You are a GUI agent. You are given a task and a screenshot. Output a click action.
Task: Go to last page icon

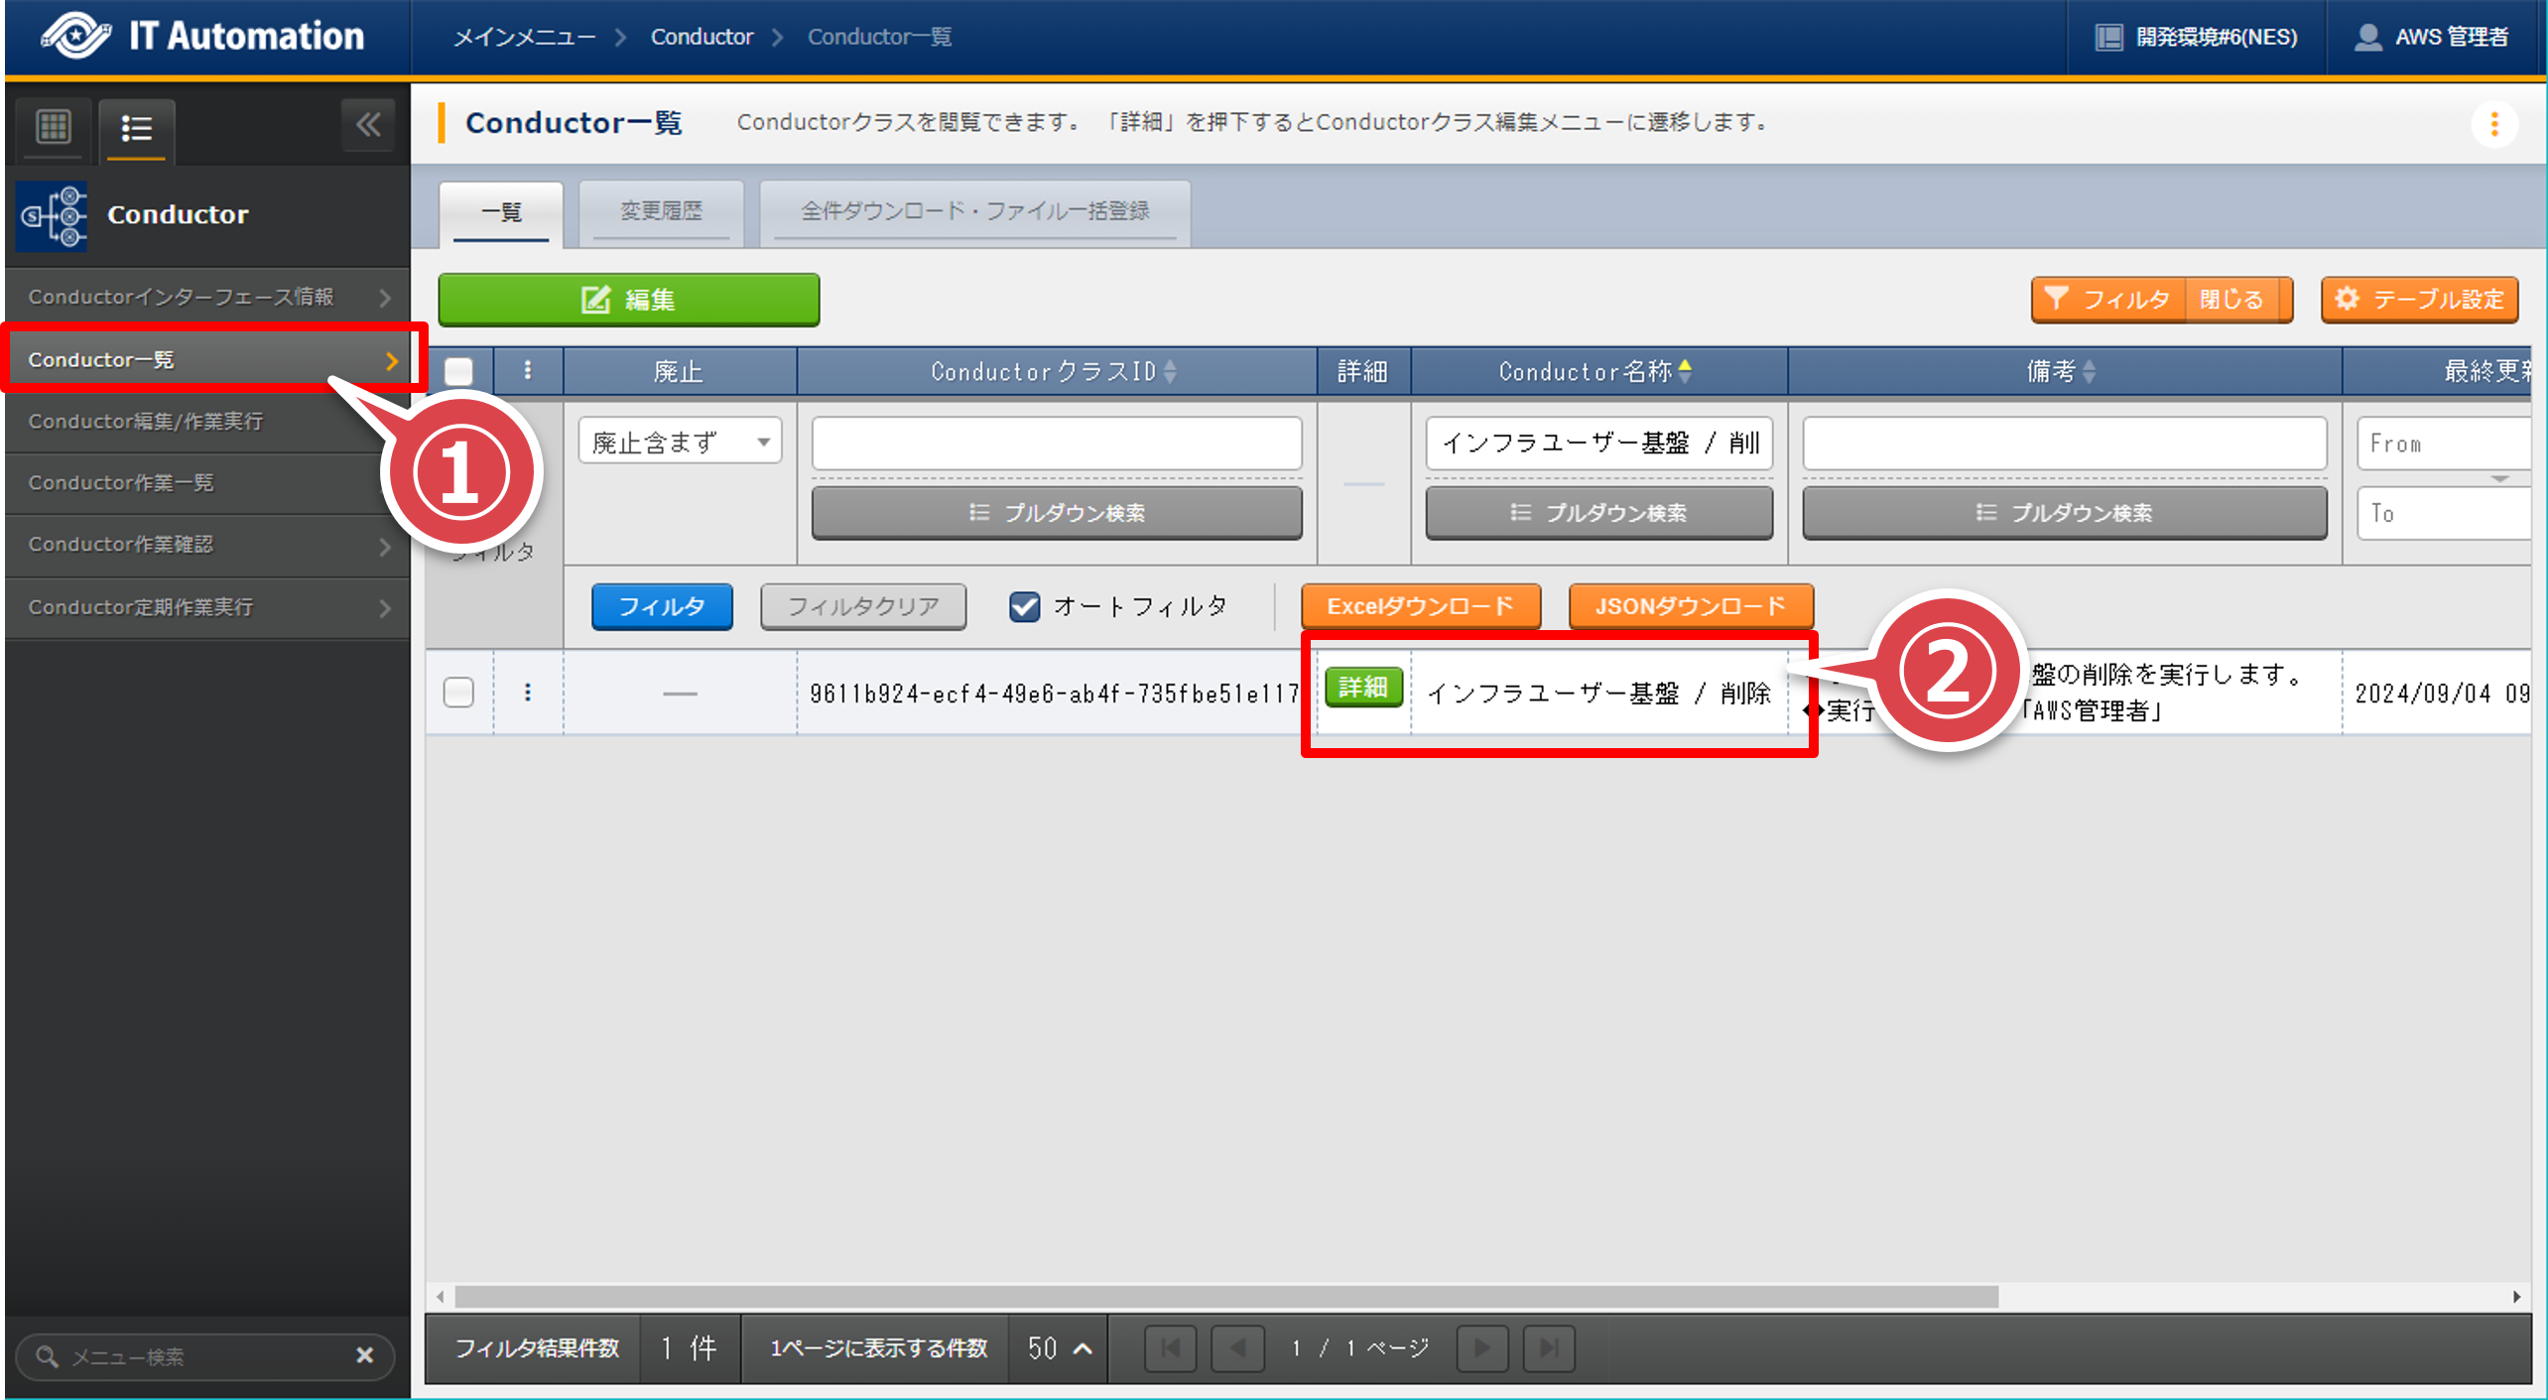click(1549, 1347)
